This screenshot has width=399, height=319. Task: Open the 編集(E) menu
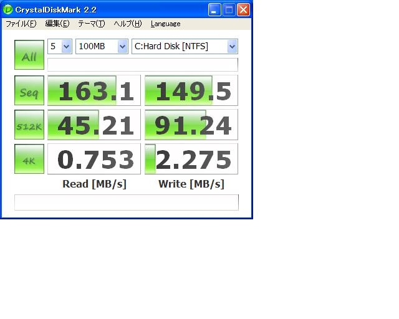point(57,24)
